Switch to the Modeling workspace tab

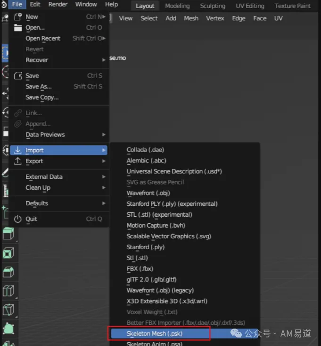[177, 6]
